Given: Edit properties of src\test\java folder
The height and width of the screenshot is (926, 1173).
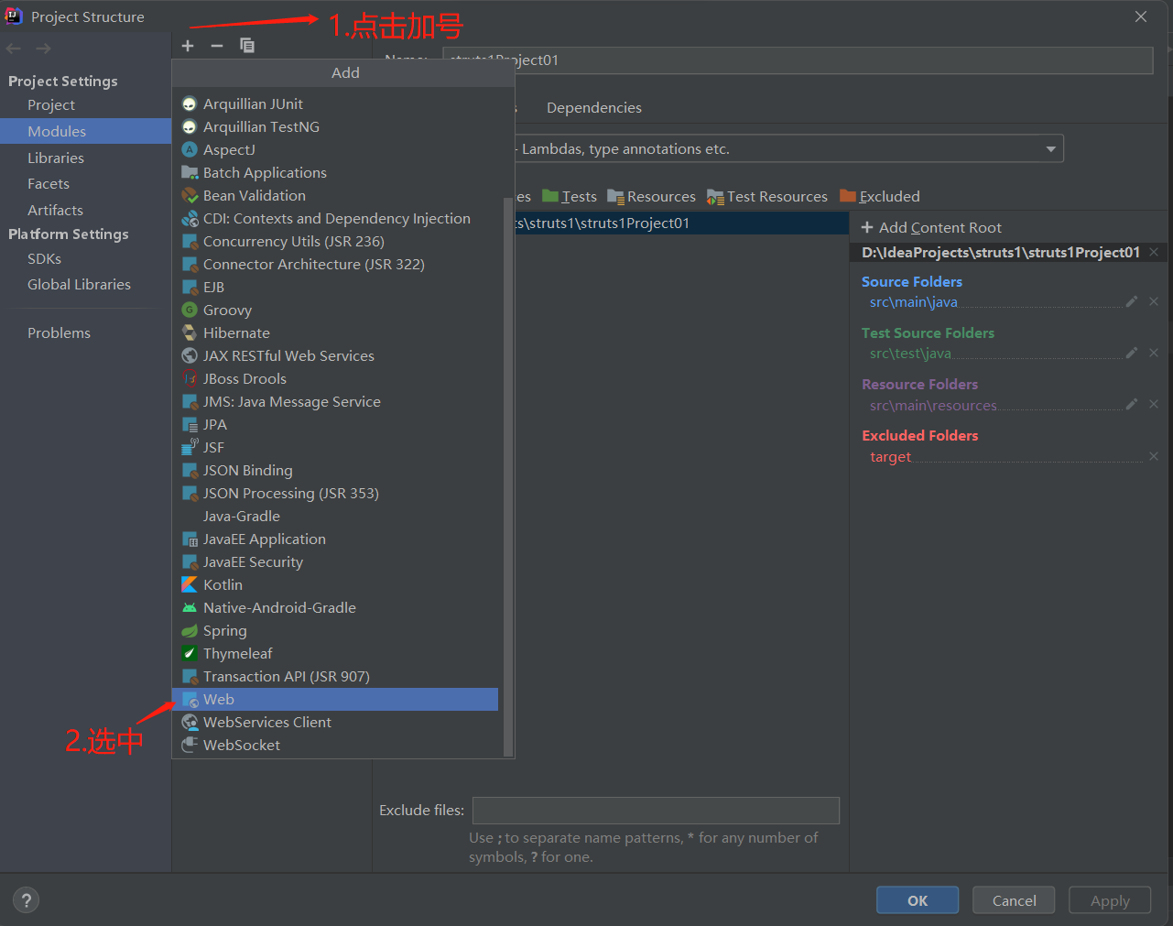Looking at the screenshot, I should [1132, 353].
